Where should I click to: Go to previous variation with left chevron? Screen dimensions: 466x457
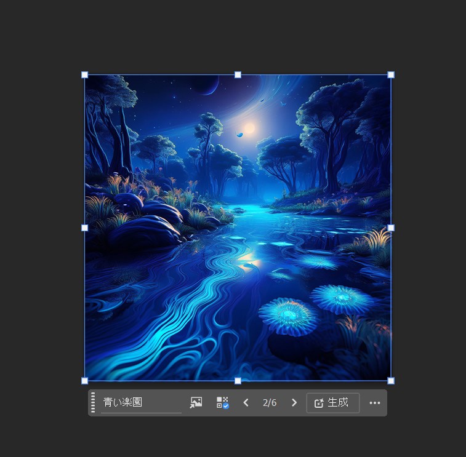[x=246, y=403]
